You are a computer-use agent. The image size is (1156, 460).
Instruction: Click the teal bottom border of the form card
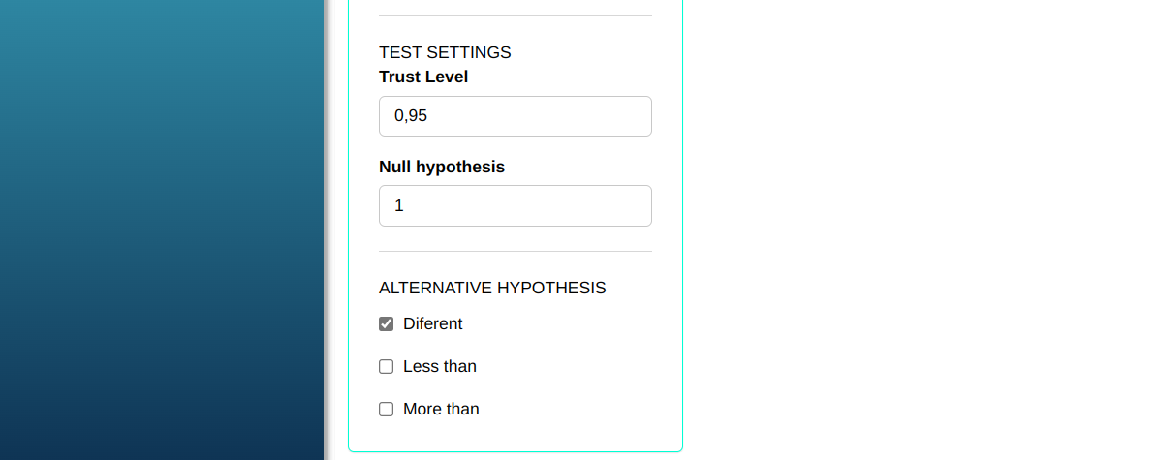tap(515, 451)
